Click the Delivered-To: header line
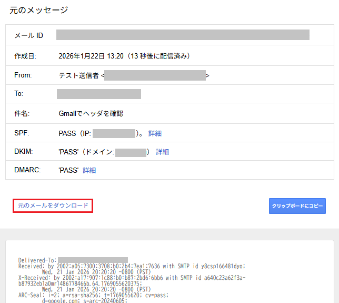This screenshot has height=303, width=339. [x=73, y=260]
